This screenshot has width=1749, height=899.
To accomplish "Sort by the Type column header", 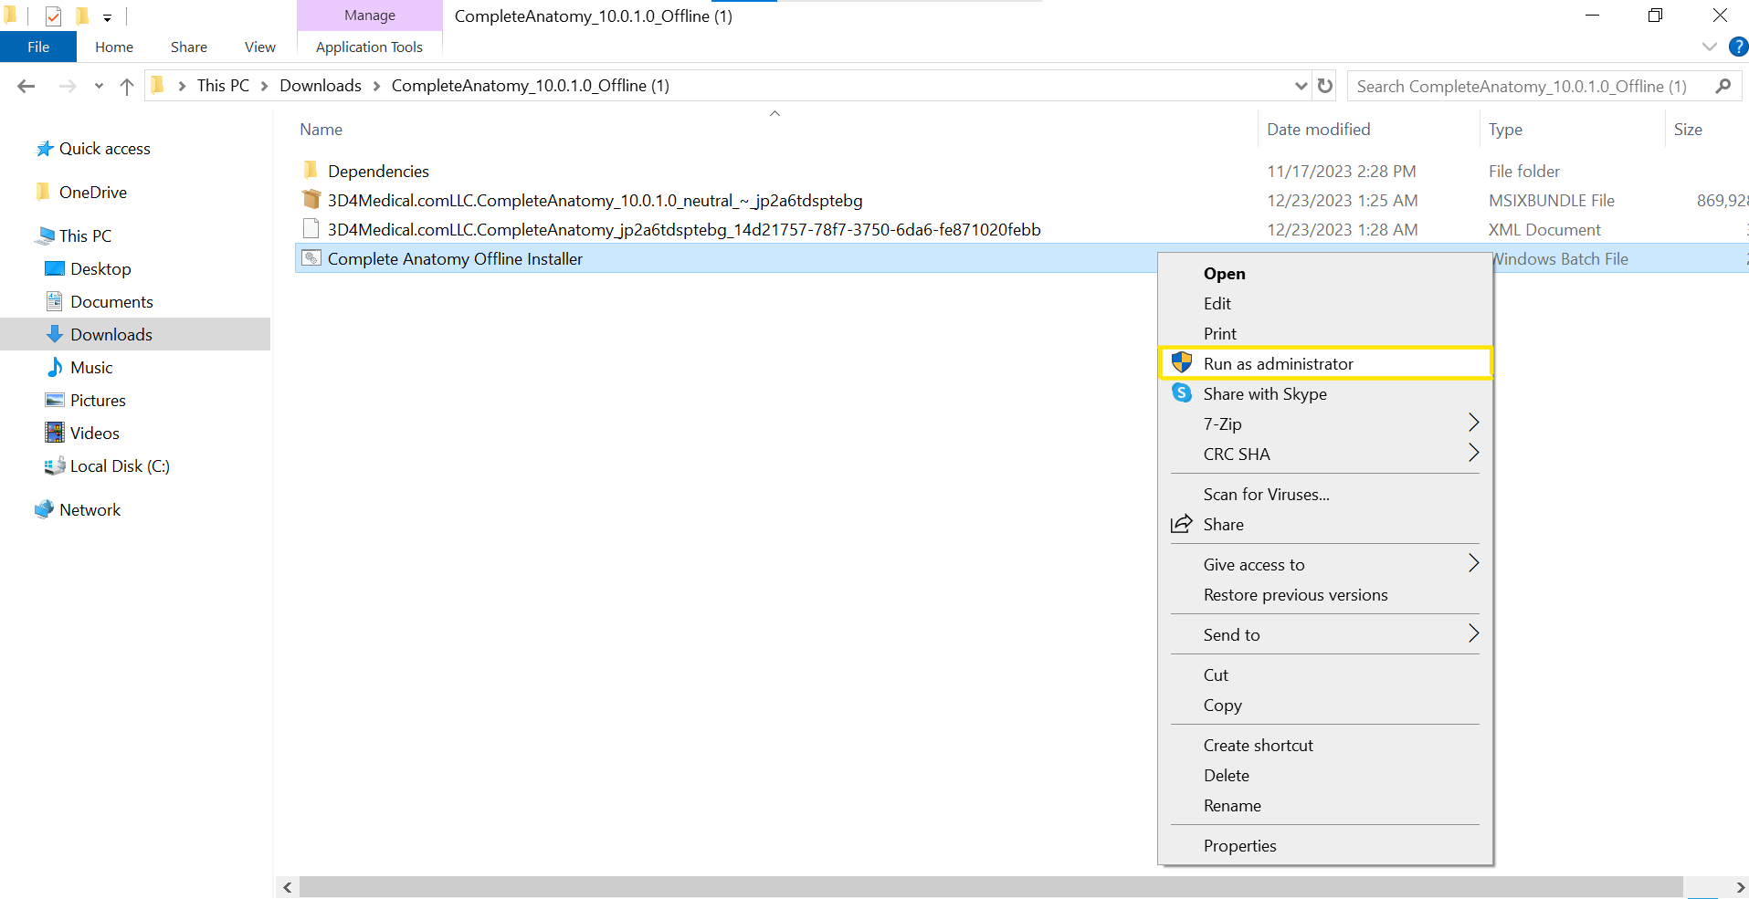I will pyautogui.click(x=1505, y=130).
